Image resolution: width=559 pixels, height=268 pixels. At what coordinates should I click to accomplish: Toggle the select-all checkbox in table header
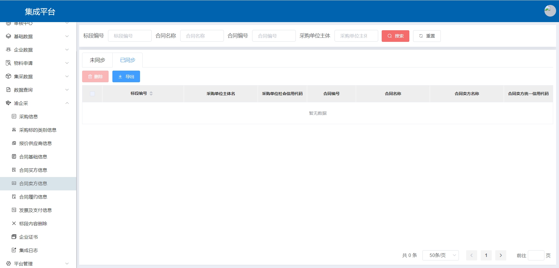point(92,94)
